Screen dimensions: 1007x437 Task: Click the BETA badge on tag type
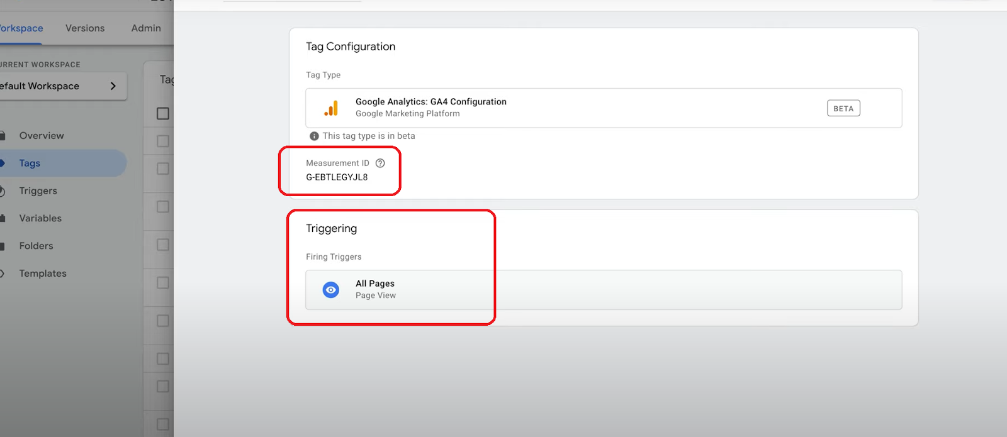tap(843, 108)
